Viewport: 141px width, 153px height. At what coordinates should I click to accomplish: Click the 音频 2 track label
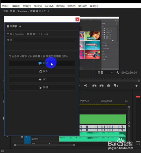[35, 139]
